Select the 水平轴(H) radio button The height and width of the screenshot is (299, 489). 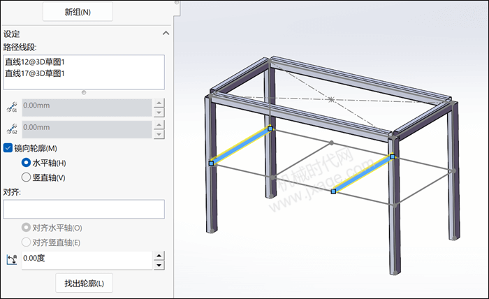coord(26,163)
